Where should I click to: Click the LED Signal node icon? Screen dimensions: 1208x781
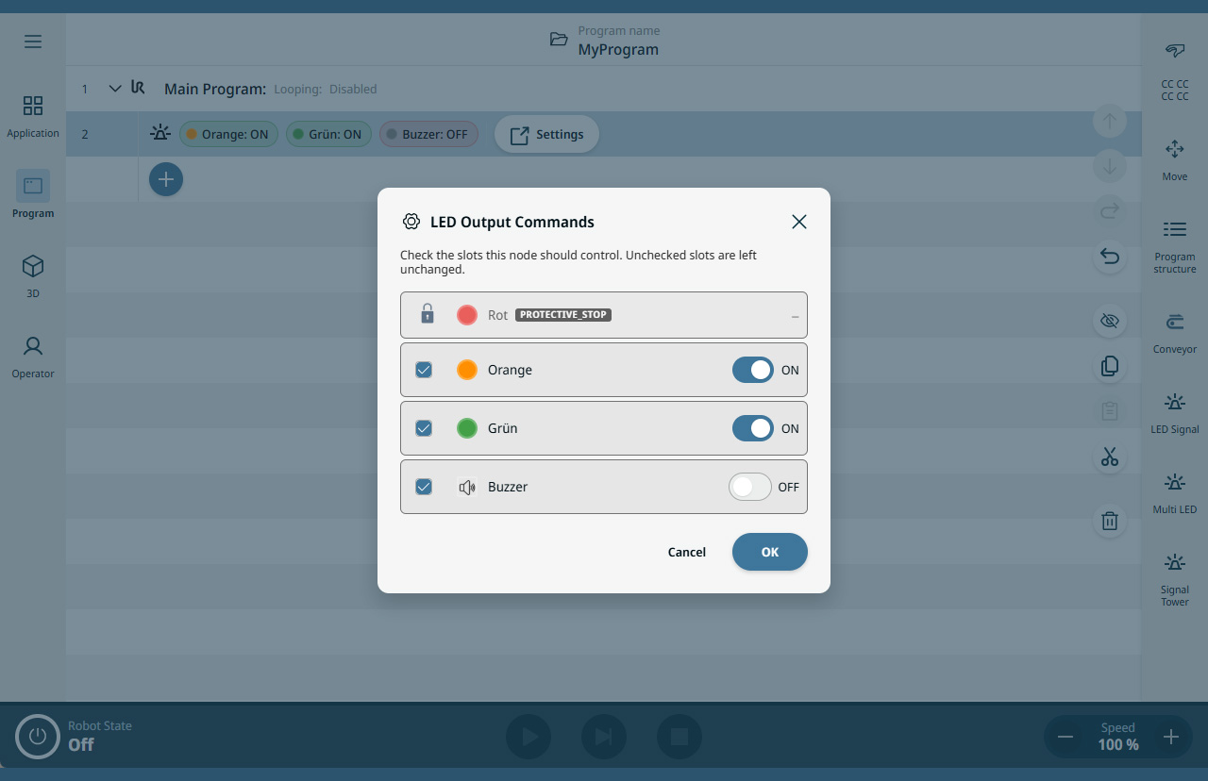coord(1174,404)
